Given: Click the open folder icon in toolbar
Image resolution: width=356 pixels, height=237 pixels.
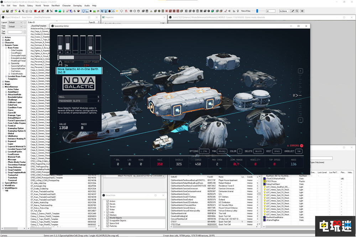Looking at the screenshot, I should click(x=3, y=11).
